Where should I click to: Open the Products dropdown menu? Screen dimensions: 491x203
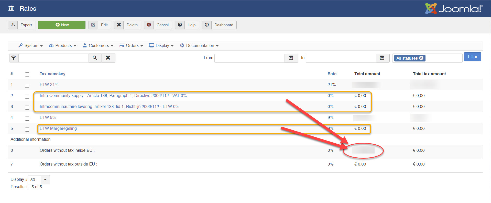click(x=63, y=46)
